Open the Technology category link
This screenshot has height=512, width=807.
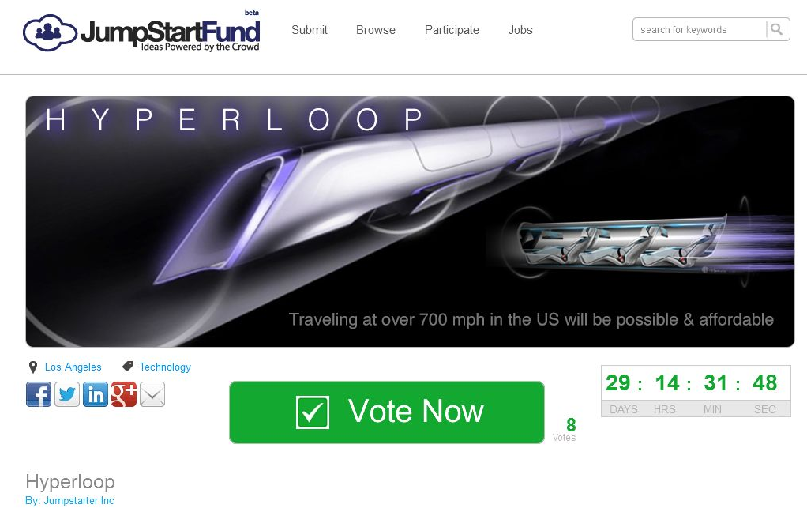coord(165,367)
